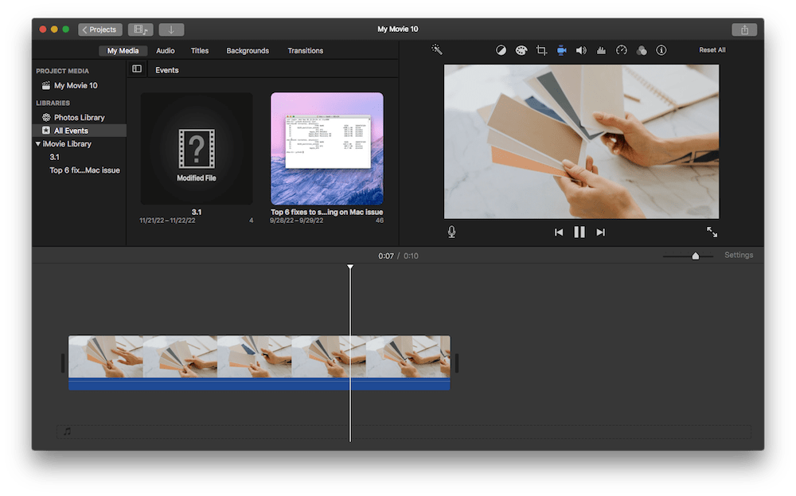This screenshot has height=496, width=796.
Task: Toggle the media browser display button
Action: pos(140,29)
